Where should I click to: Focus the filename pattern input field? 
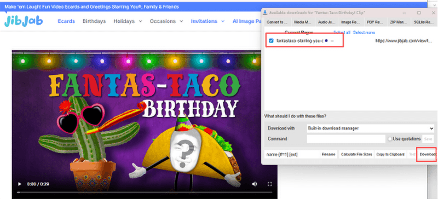[x=292, y=154]
